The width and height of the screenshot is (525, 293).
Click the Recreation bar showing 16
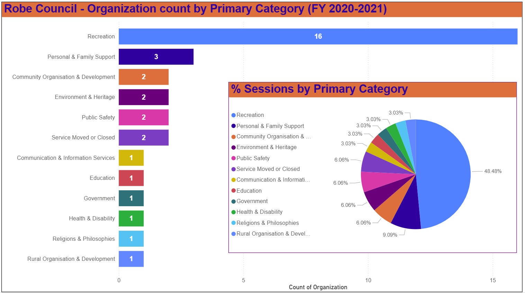[x=318, y=36]
